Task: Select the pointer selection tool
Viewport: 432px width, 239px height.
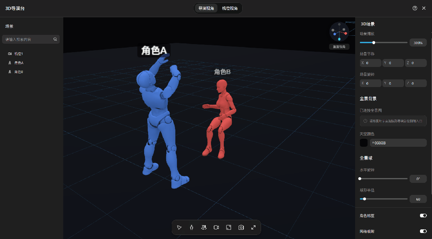Action: pos(179,227)
